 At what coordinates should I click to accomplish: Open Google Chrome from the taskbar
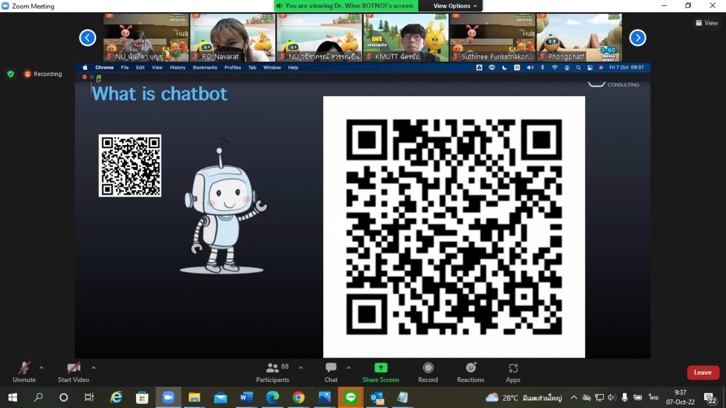coord(298,397)
